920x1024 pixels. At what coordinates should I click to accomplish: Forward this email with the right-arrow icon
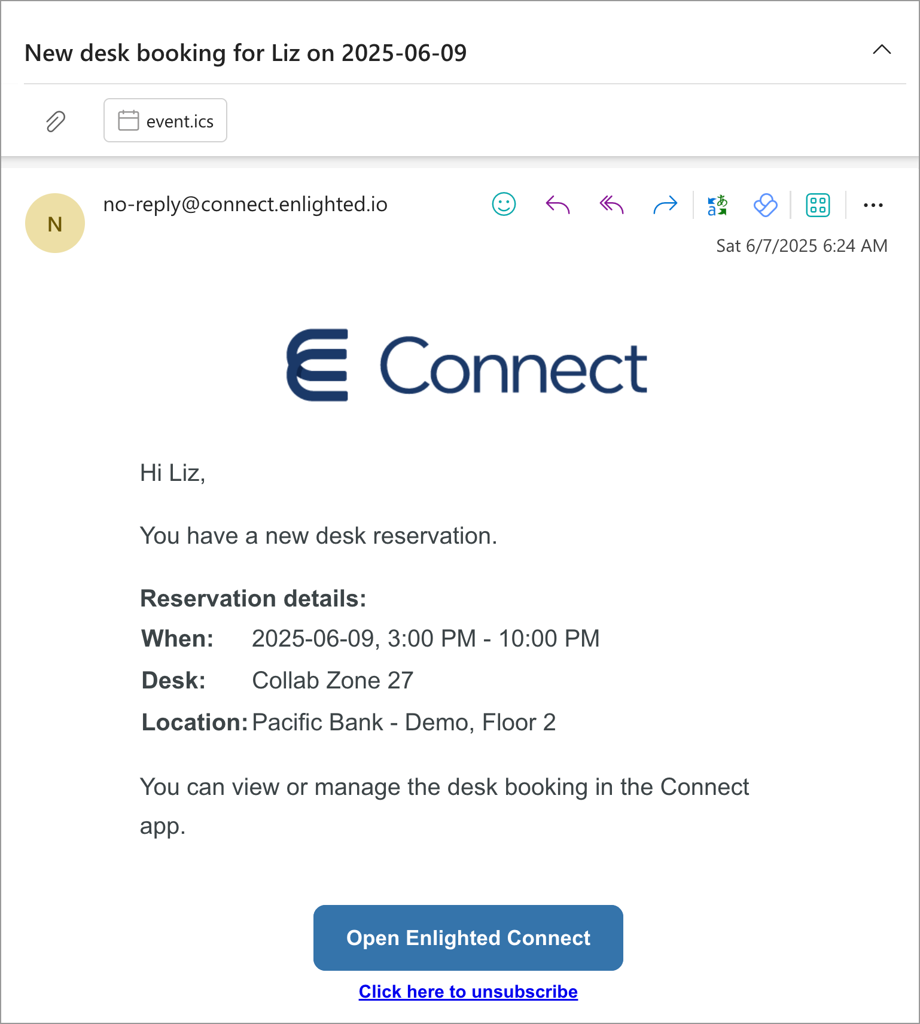665,205
